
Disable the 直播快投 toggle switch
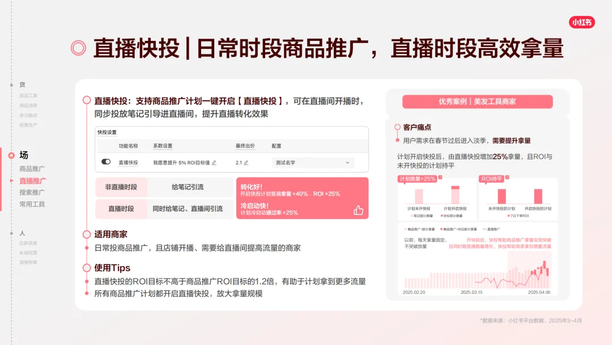pos(105,162)
